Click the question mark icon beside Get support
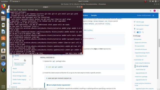160x90 pixels. (134, 29)
